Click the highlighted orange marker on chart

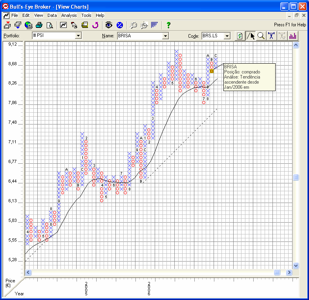212,71
